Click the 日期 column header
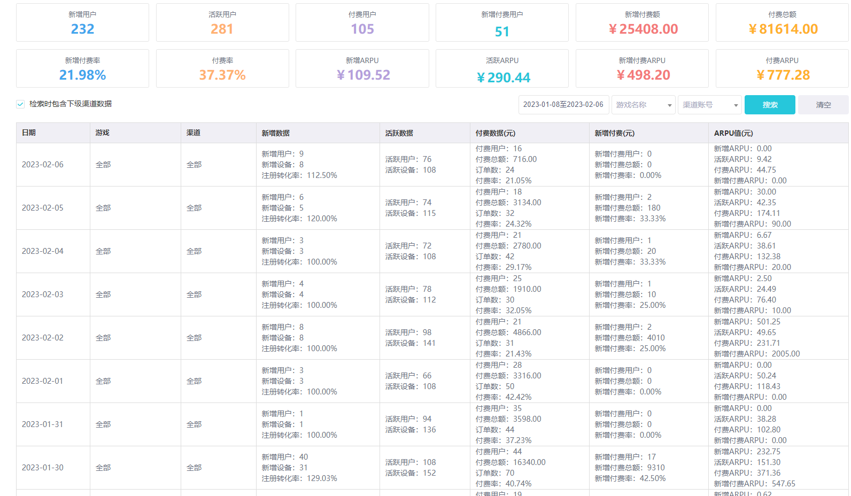Viewport: 851px width, 496px height. pos(29,133)
